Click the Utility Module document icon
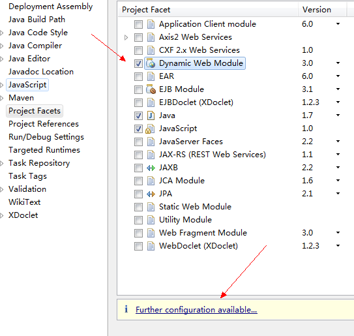Screen dimensions: 354x336 pyautogui.click(x=151, y=220)
